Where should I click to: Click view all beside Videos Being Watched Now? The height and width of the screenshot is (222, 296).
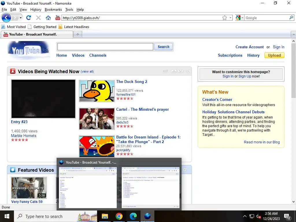click(x=87, y=72)
